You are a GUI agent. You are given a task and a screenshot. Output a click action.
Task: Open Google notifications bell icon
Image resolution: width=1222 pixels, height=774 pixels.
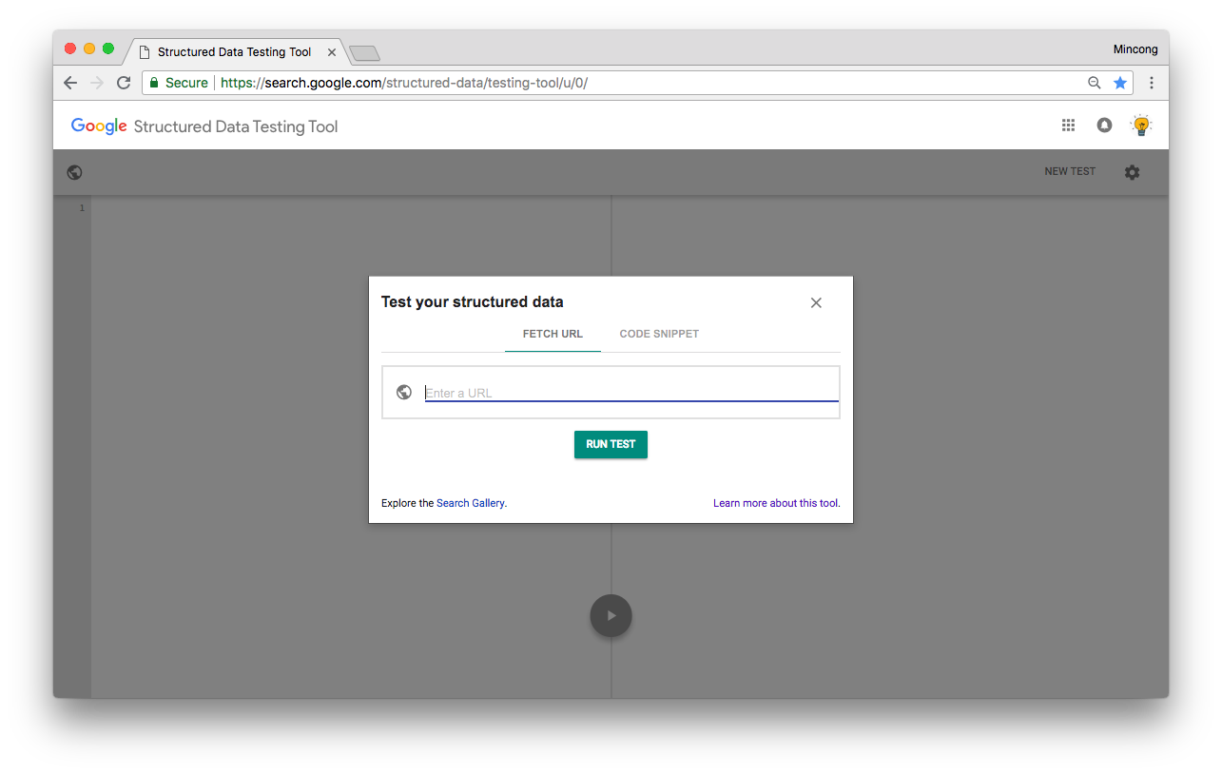[1104, 125]
